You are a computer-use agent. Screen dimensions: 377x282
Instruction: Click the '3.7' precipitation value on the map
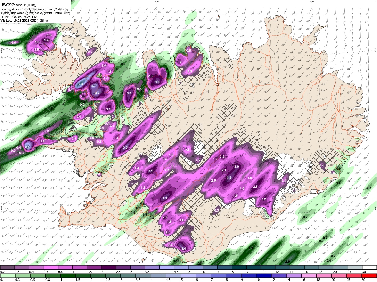pyautogui.click(x=97, y=93)
